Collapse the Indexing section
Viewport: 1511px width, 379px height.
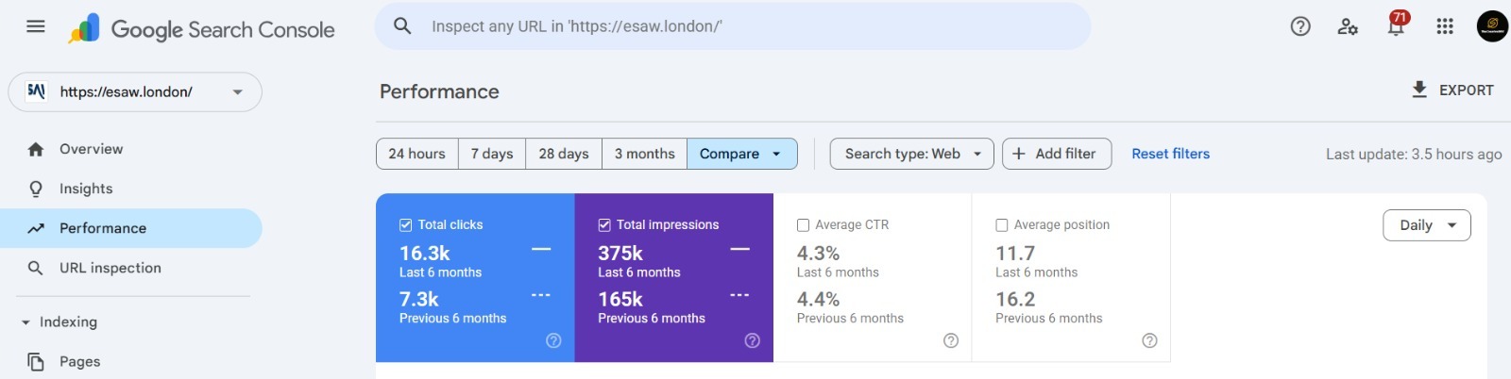pos(25,322)
